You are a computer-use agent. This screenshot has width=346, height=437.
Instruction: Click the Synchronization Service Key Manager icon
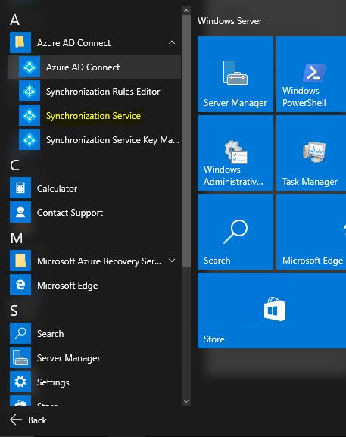pyautogui.click(x=30, y=139)
